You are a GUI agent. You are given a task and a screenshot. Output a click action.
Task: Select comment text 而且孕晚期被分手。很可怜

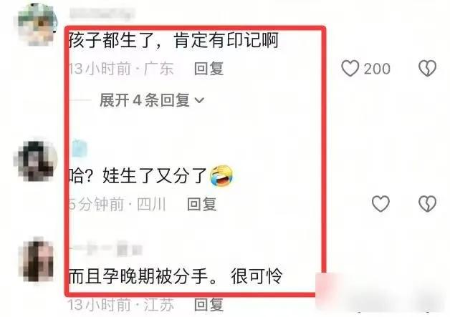tap(176, 276)
